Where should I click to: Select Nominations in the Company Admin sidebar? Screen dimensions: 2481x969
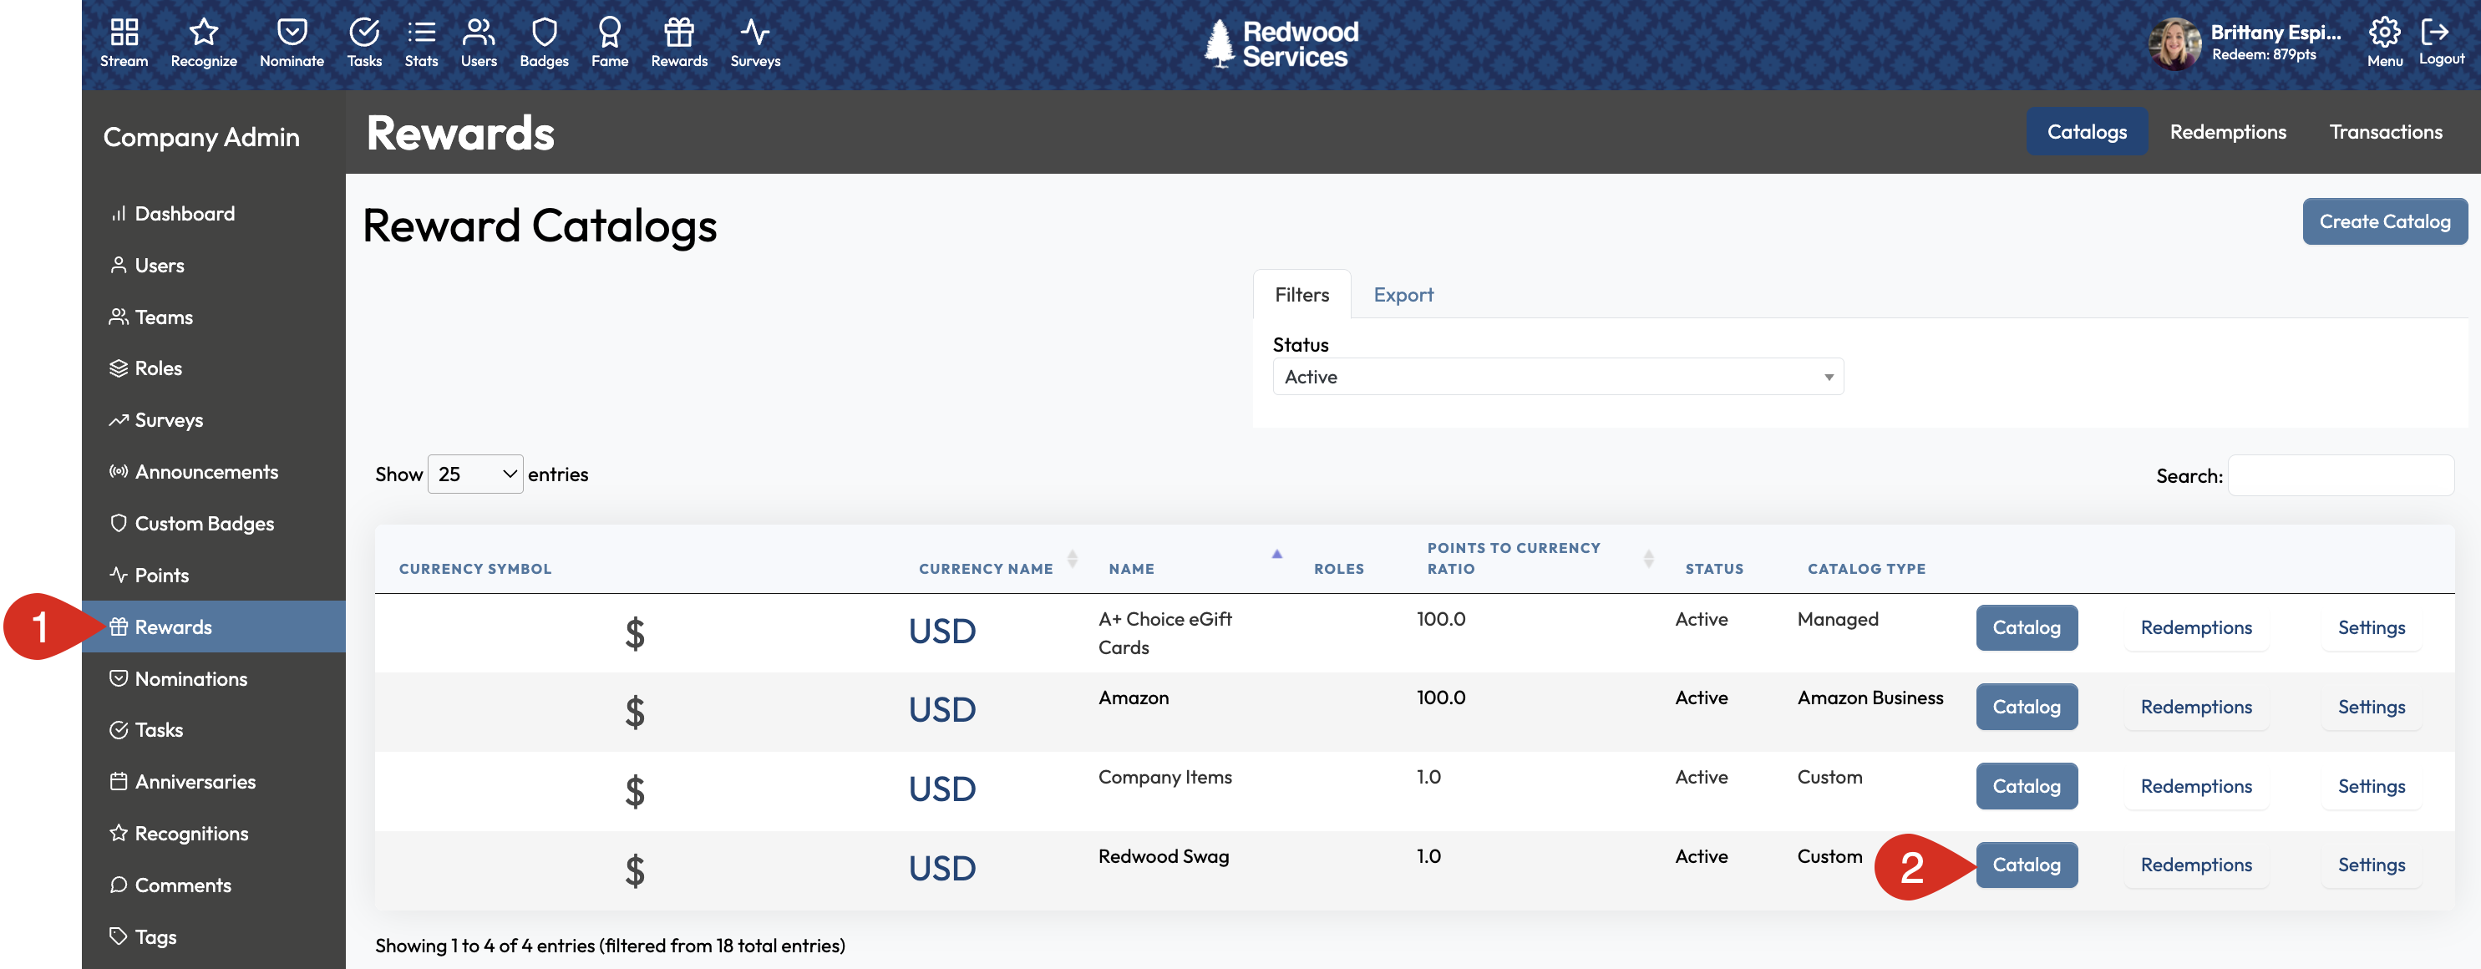[189, 678]
